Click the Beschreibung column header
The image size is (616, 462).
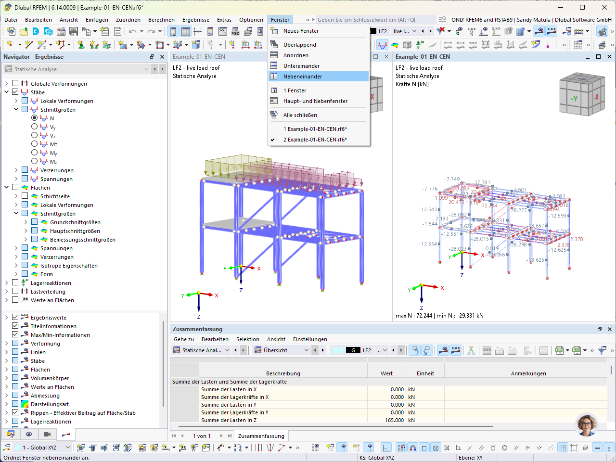283,373
